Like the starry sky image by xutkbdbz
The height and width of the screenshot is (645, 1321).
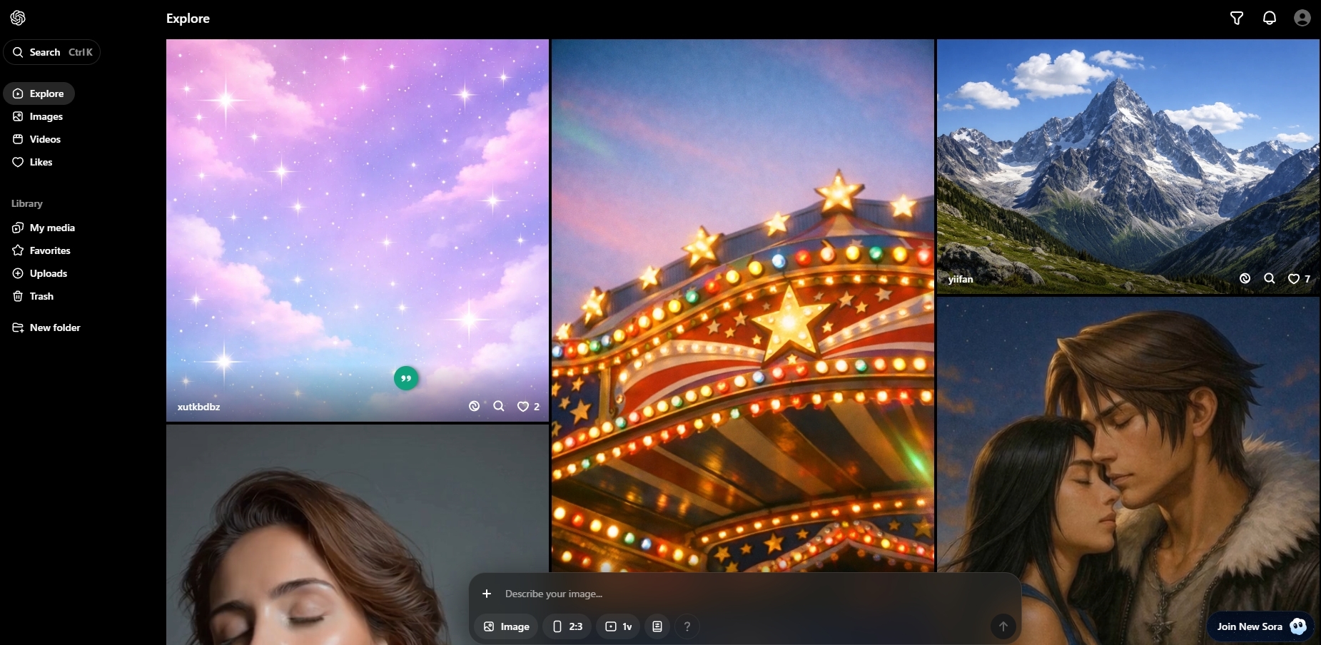523,407
